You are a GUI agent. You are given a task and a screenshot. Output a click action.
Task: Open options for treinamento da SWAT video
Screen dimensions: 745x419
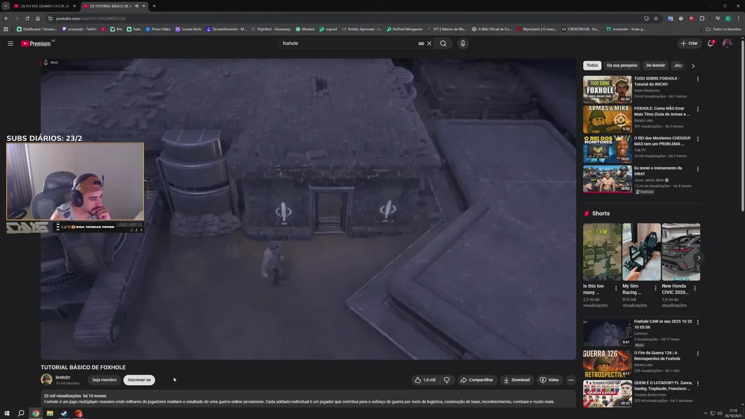[x=698, y=169]
